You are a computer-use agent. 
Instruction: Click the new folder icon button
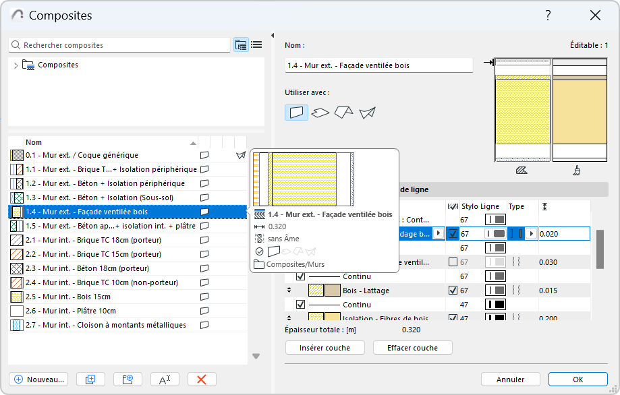[128, 379]
